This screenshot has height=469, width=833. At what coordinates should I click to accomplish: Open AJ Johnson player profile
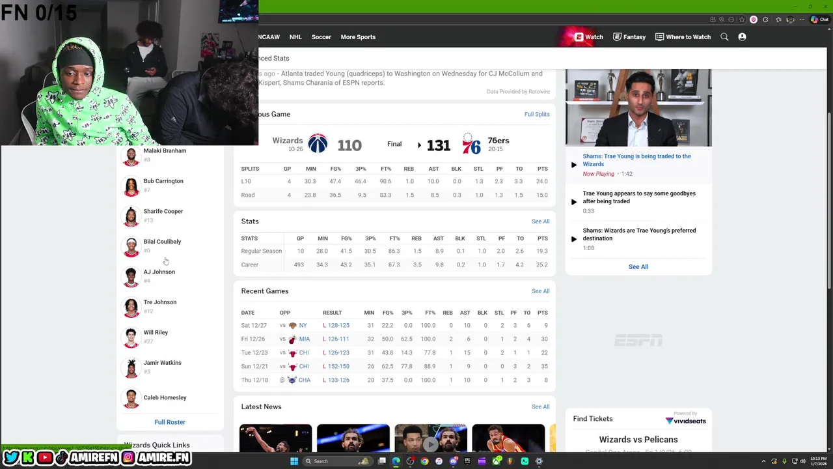tap(159, 272)
